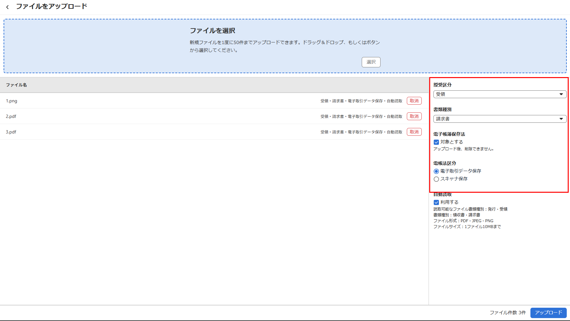Cancel the 3.pdf file upload
570x321 pixels.
414,132
